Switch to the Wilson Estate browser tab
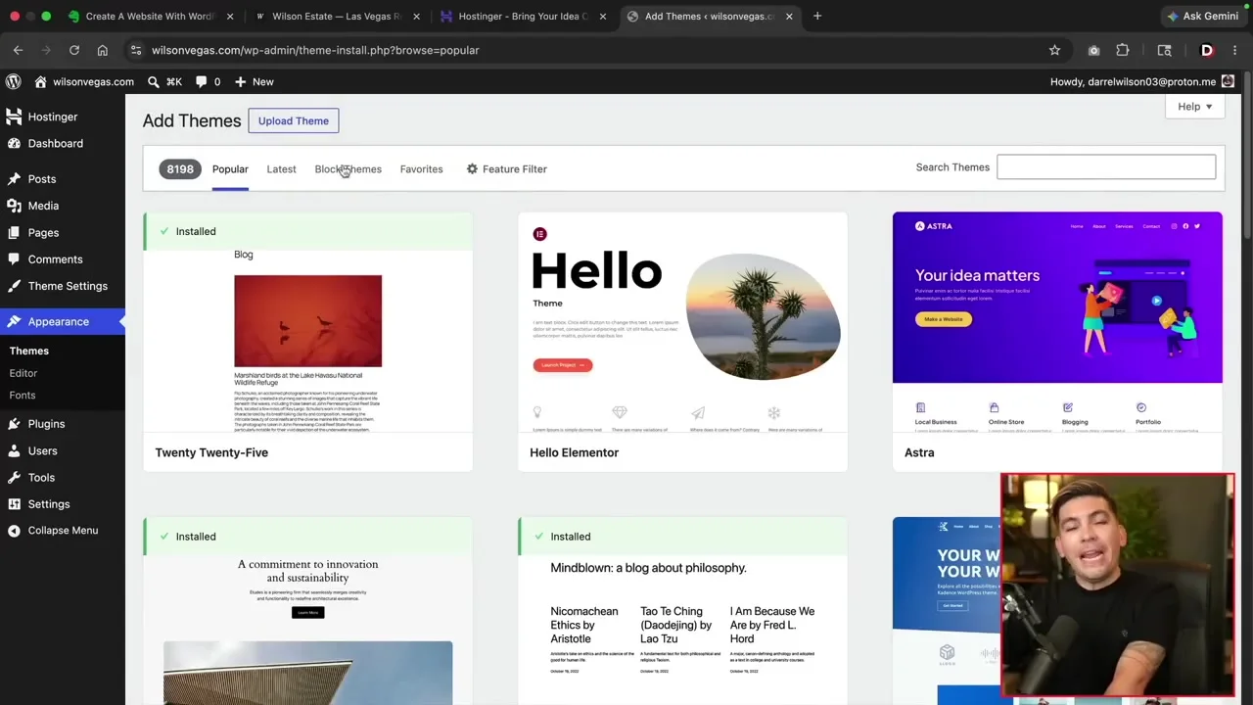This screenshot has width=1253, height=705. pos(336,17)
